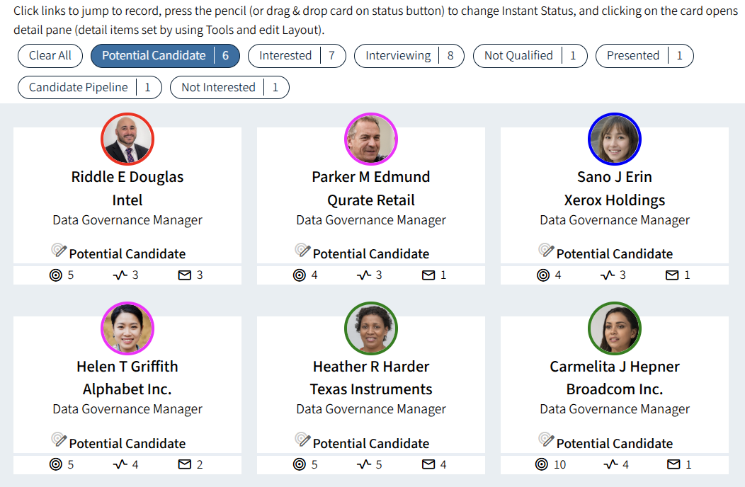745x487 pixels.
Task: Click pencil icon on Sano J Erin card
Action: (x=547, y=251)
